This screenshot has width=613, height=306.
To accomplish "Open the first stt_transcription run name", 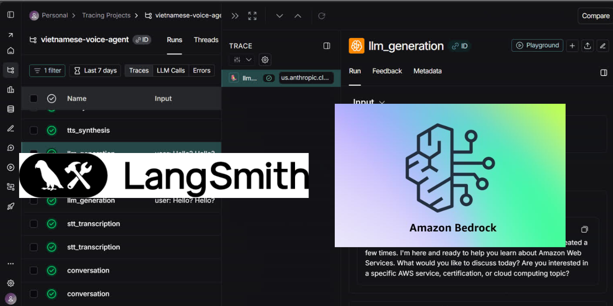I will (x=93, y=224).
